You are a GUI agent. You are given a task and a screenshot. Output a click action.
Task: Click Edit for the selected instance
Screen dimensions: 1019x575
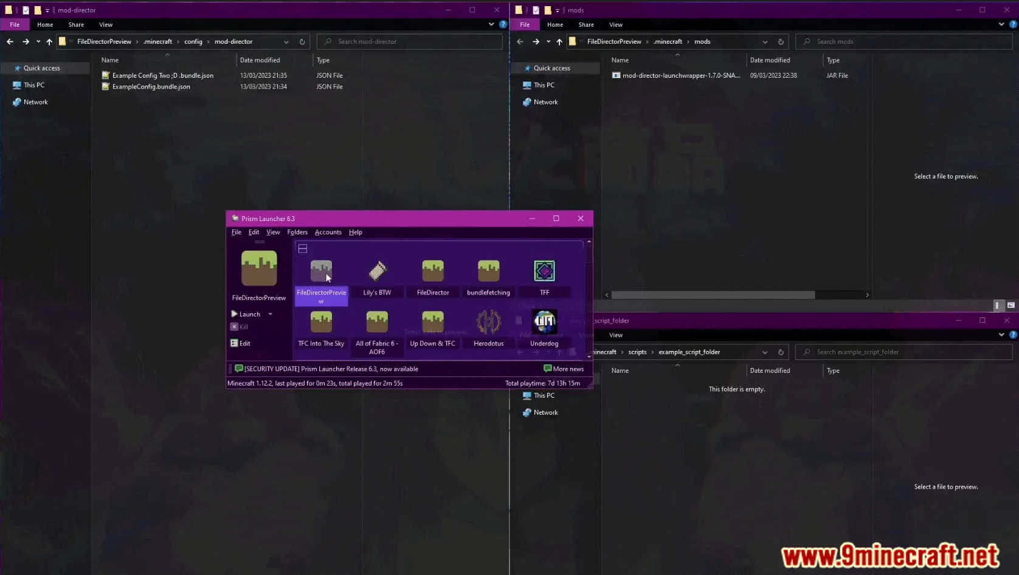tap(241, 343)
